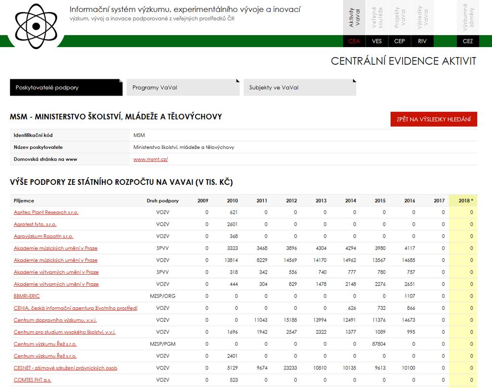Image resolution: width=492 pixels, height=388 pixels.
Task: Open Akademie výtvarných umění VOZV row link
Action: (x=56, y=284)
